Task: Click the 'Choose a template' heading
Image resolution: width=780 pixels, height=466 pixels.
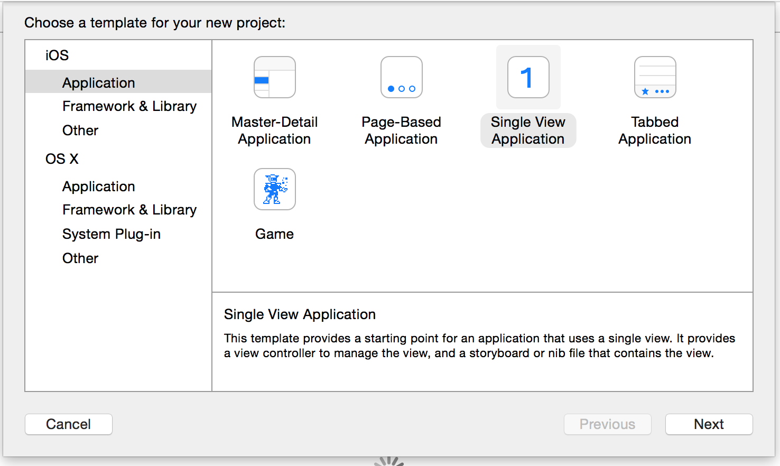Action: point(155,23)
